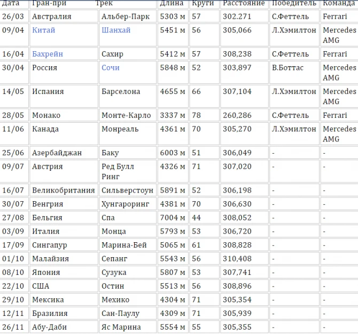Click the Великобритания cell
358x334 pixels.
pos(64,190)
